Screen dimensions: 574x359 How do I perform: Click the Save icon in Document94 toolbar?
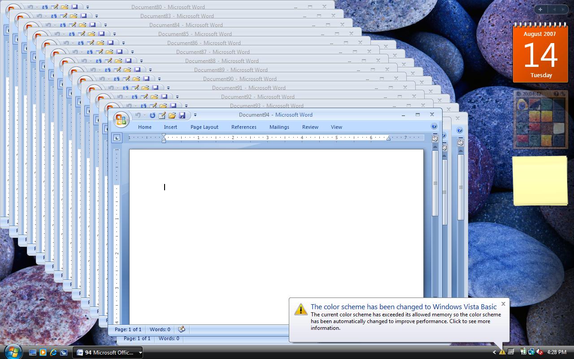click(182, 115)
